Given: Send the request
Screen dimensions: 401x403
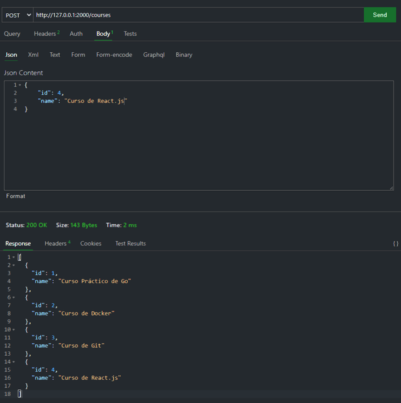Looking at the screenshot, I should pyautogui.click(x=380, y=15).
